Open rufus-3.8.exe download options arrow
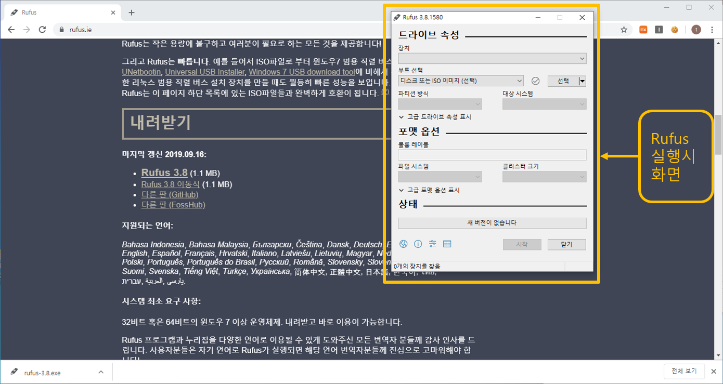The image size is (723, 384). click(101, 372)
